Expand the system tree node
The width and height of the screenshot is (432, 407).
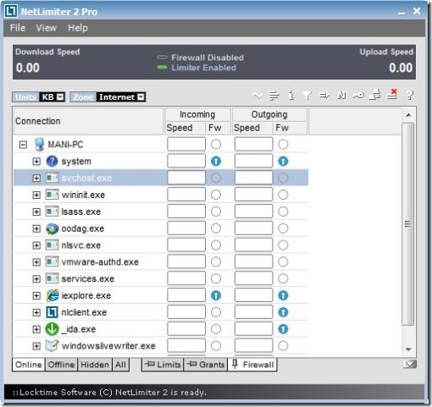(36, 162)
